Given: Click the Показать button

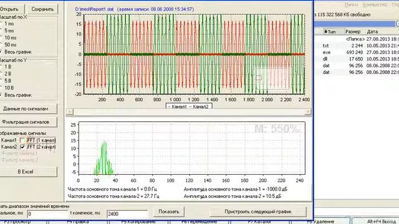Looking at the screenshot, I should [169, 212].
